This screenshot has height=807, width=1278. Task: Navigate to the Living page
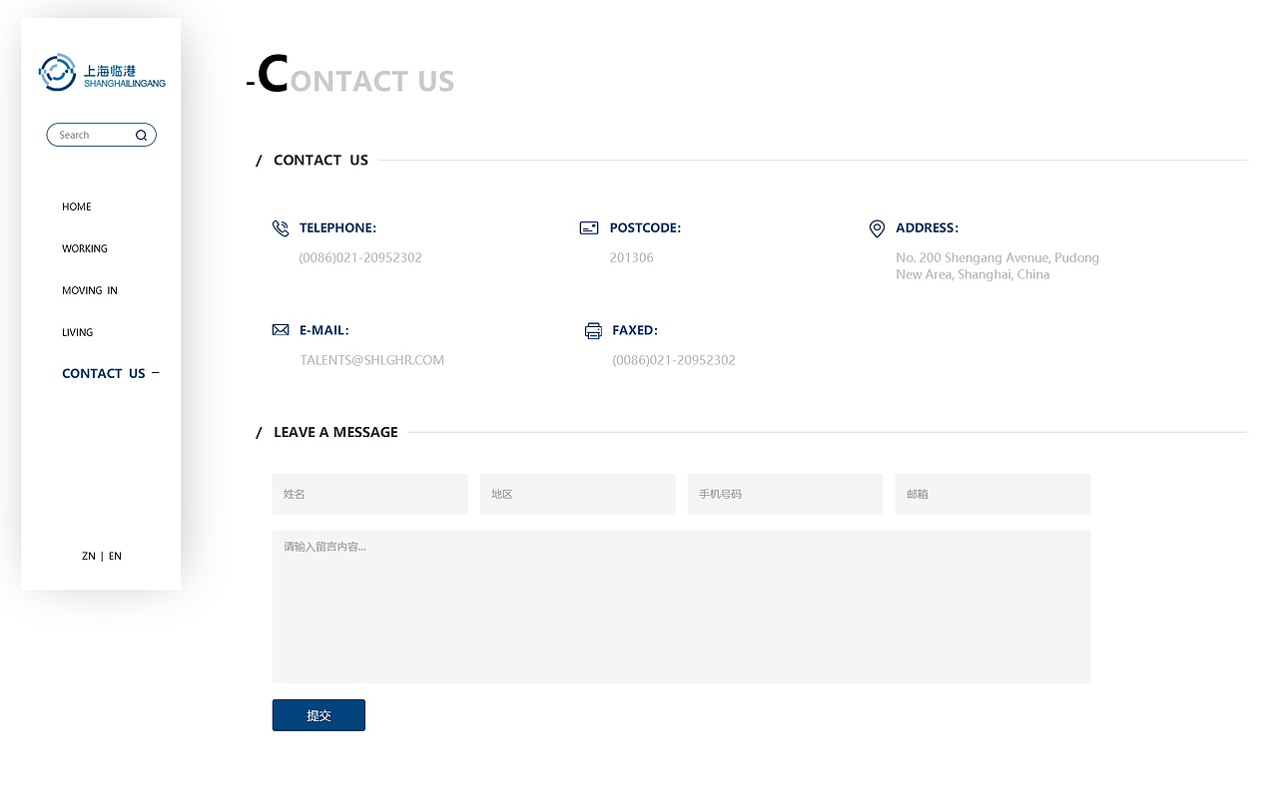(78, 333)
